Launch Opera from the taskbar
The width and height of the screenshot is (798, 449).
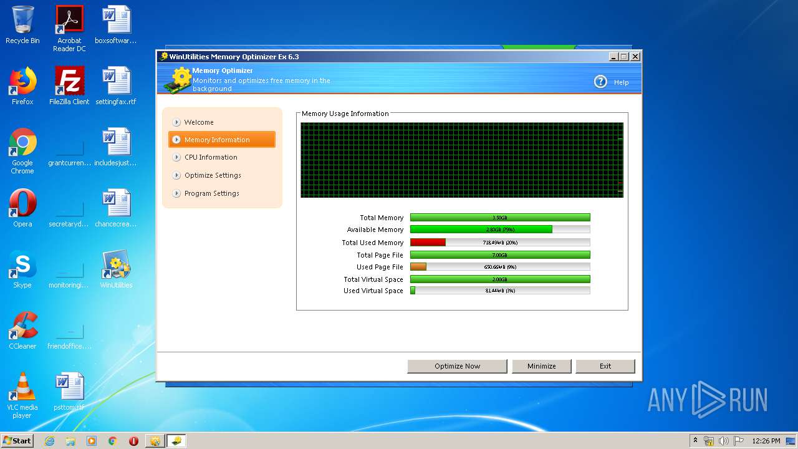[133, 441]
